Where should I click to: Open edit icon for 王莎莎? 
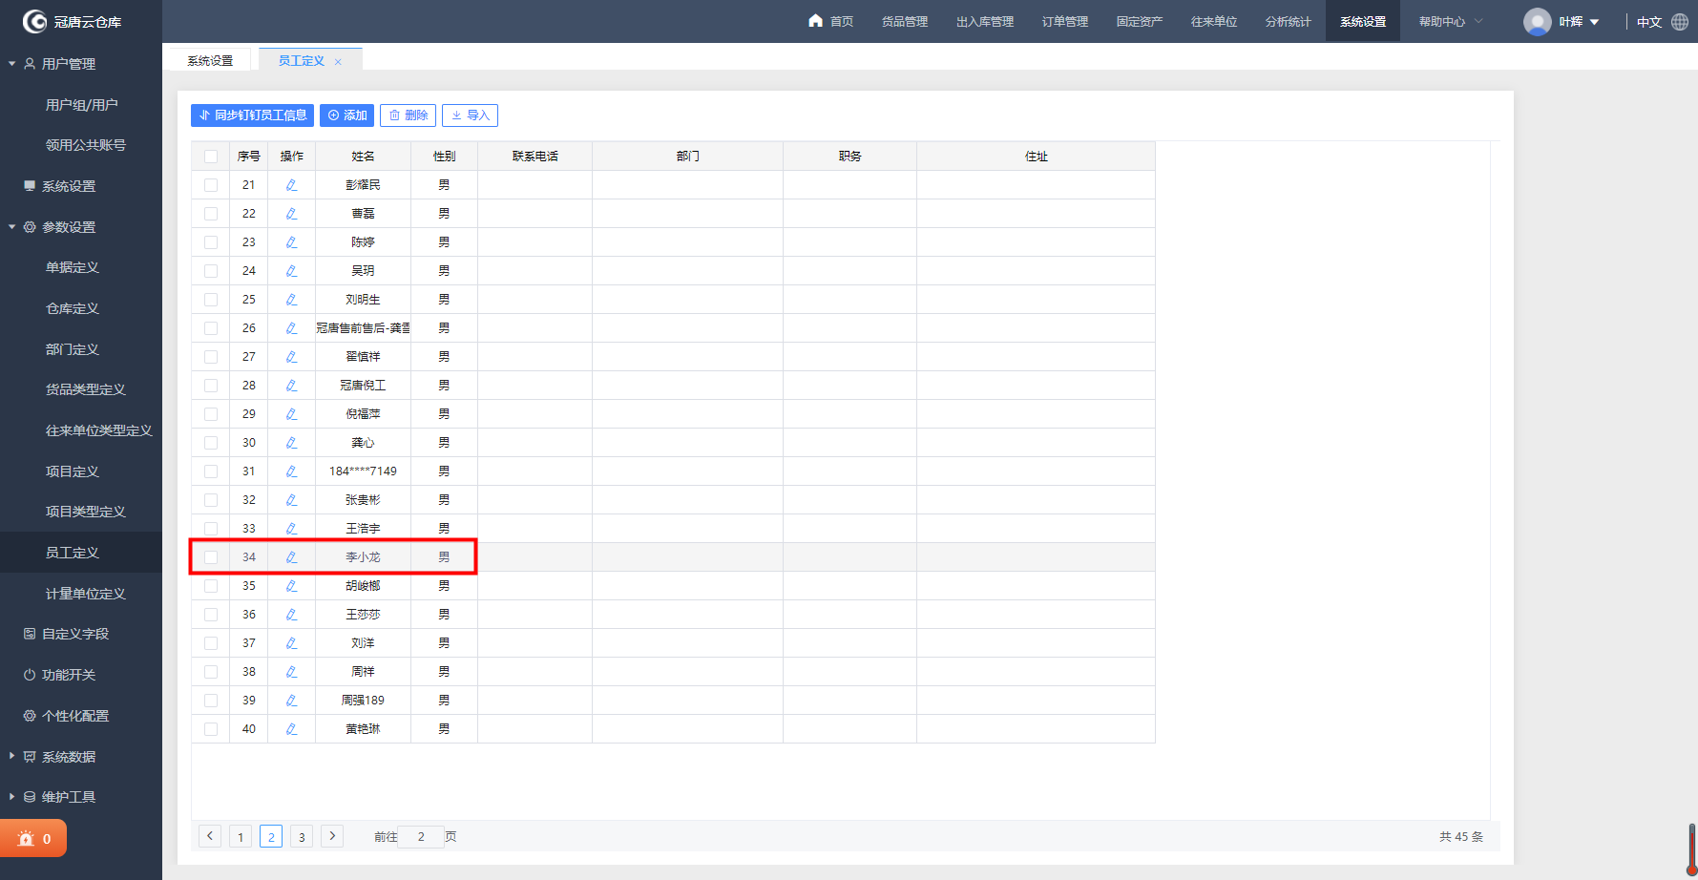[291, 615]
